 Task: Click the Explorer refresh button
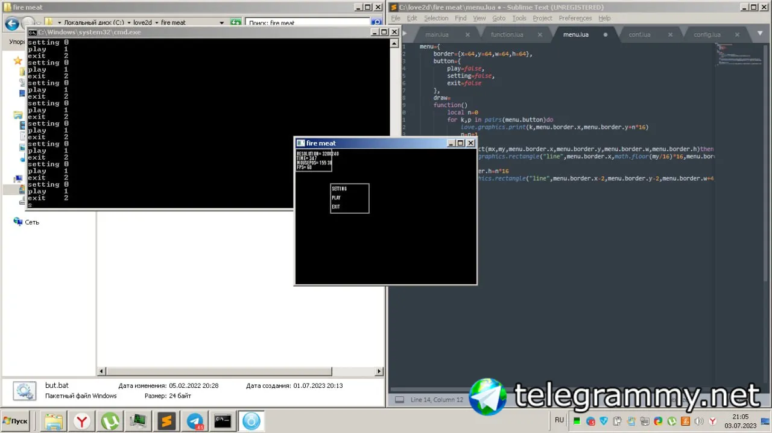tap(236, 22)
